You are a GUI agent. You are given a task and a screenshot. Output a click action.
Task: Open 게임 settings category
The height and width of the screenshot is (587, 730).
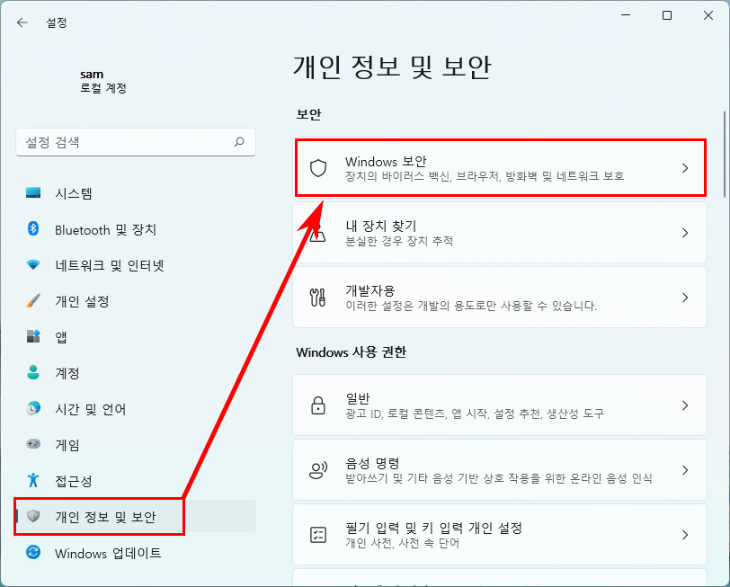point(136,444)
